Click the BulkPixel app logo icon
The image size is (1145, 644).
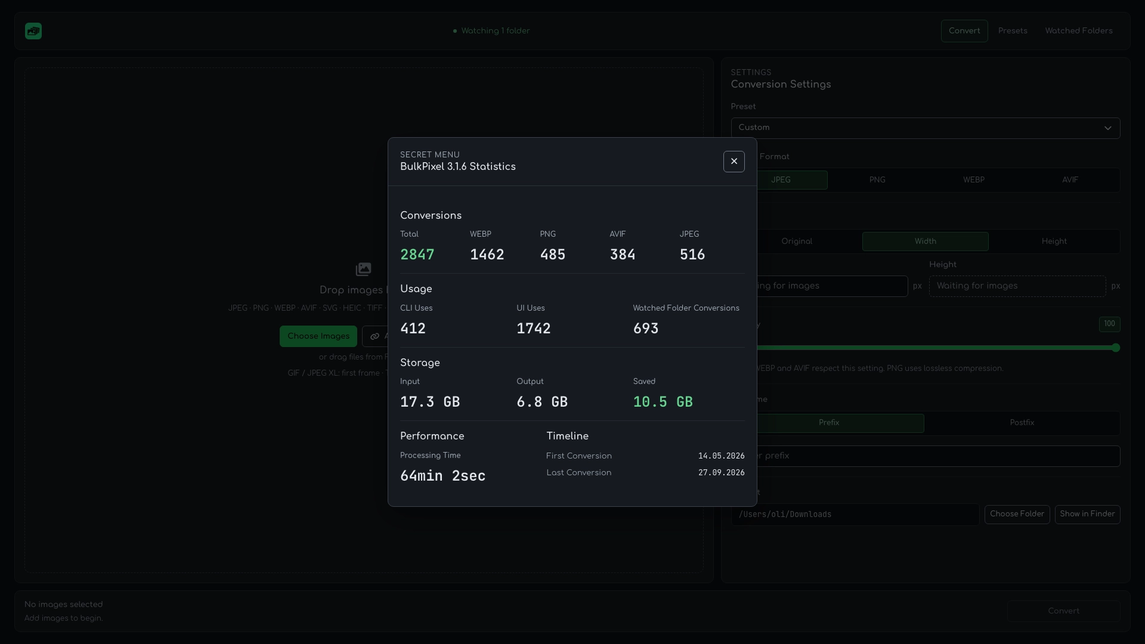pyautogui.click(x=33, y=31)
